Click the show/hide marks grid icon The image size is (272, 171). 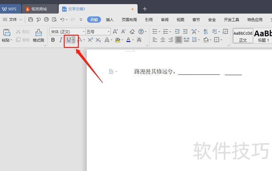[225, 32]
